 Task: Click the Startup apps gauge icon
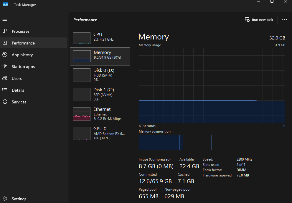(5, 67)
